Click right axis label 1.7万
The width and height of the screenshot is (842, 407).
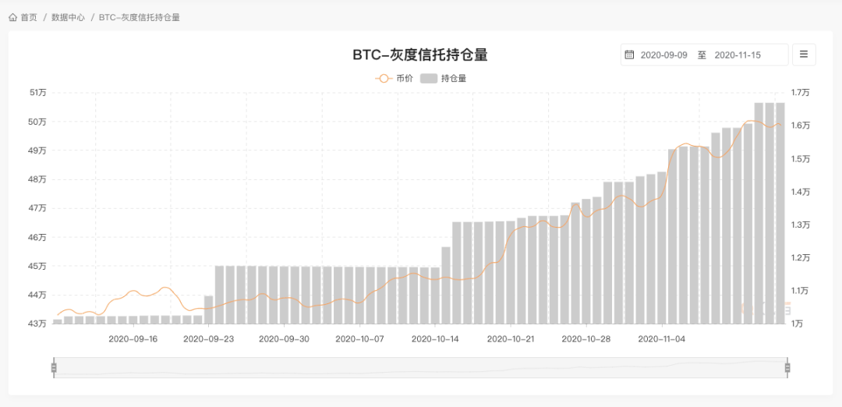(801, 92)
